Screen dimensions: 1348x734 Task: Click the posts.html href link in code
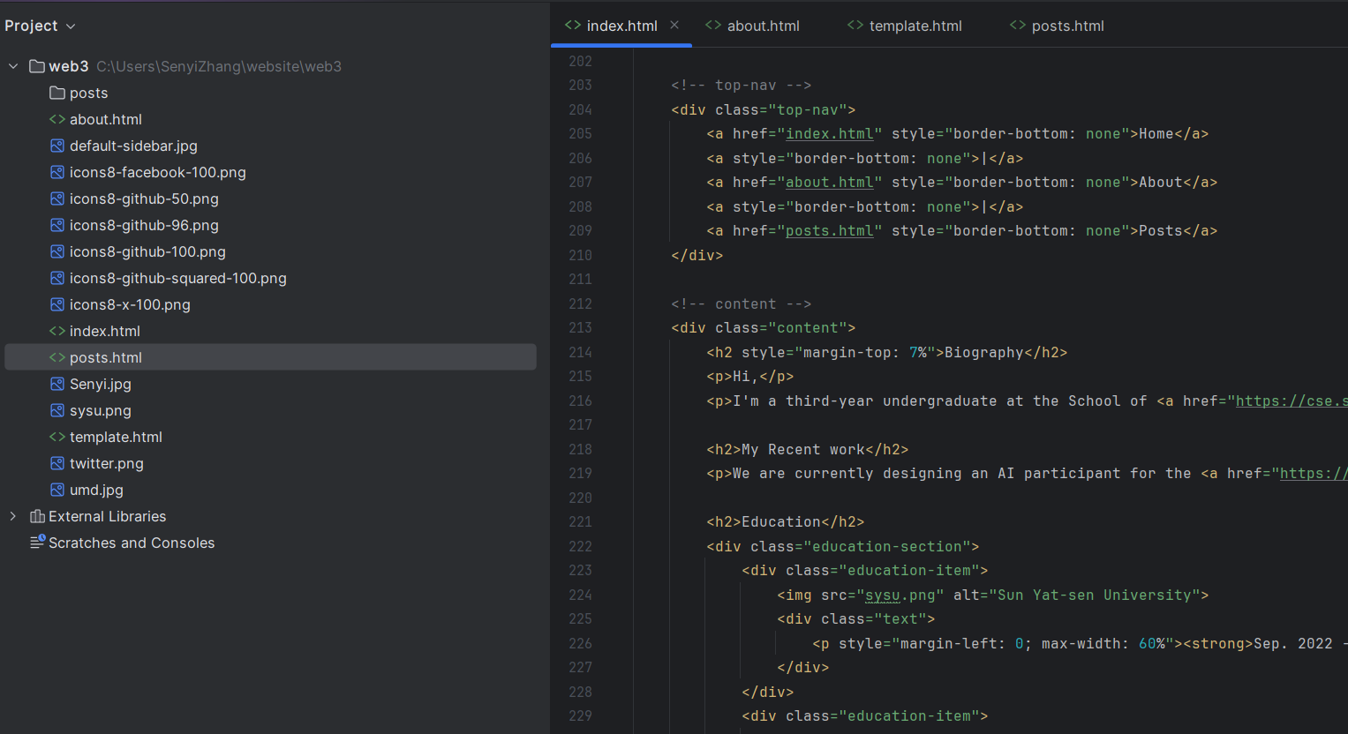click(829, 231)
